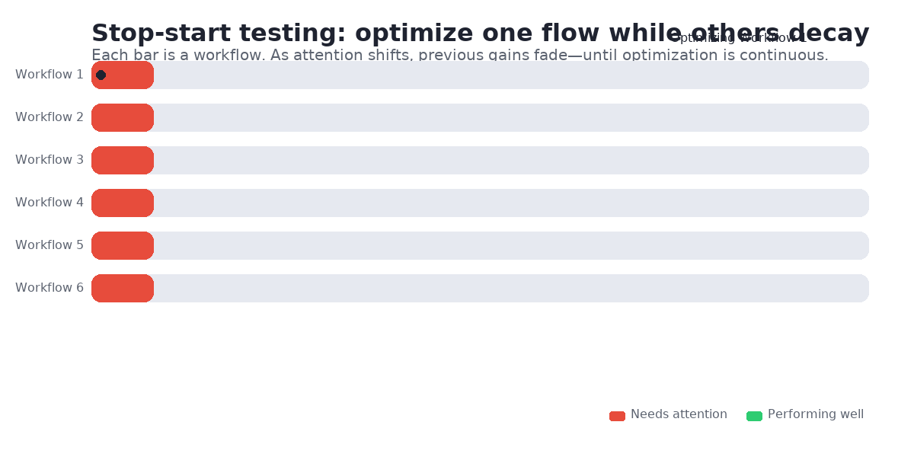This screenshot has height=457, width=914.
Task: Click the "Performing well" legend text
Action: (x=816, y=414)
